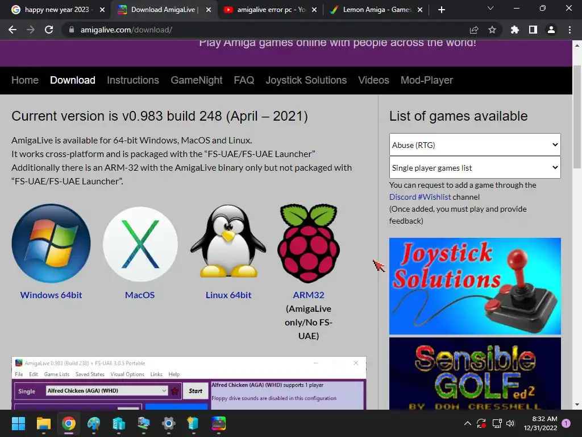This screenshot has height=437, width=582.
Task: Open the Mod-Player nav item
Action: pos(427,80)
